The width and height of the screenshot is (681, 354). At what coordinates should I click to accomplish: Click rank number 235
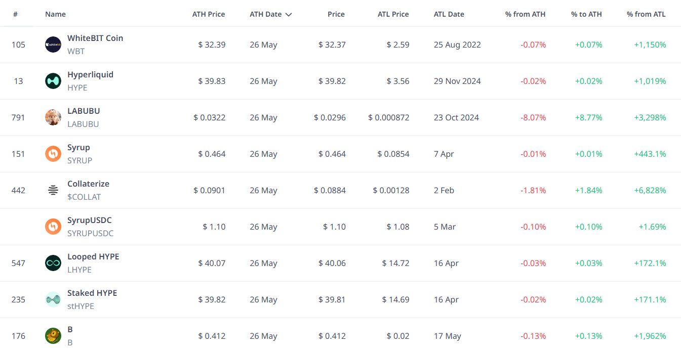[18, 299]
